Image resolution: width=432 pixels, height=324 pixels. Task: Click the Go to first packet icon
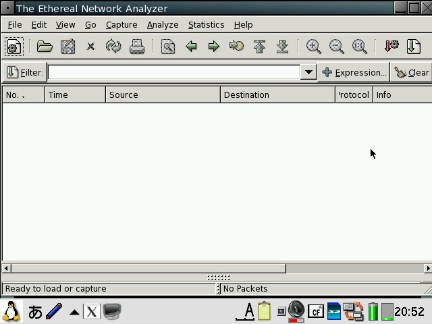coord(260,47)
